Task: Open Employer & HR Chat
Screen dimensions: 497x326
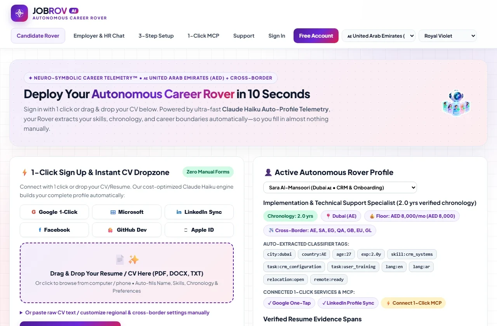Action: (99, 36)
